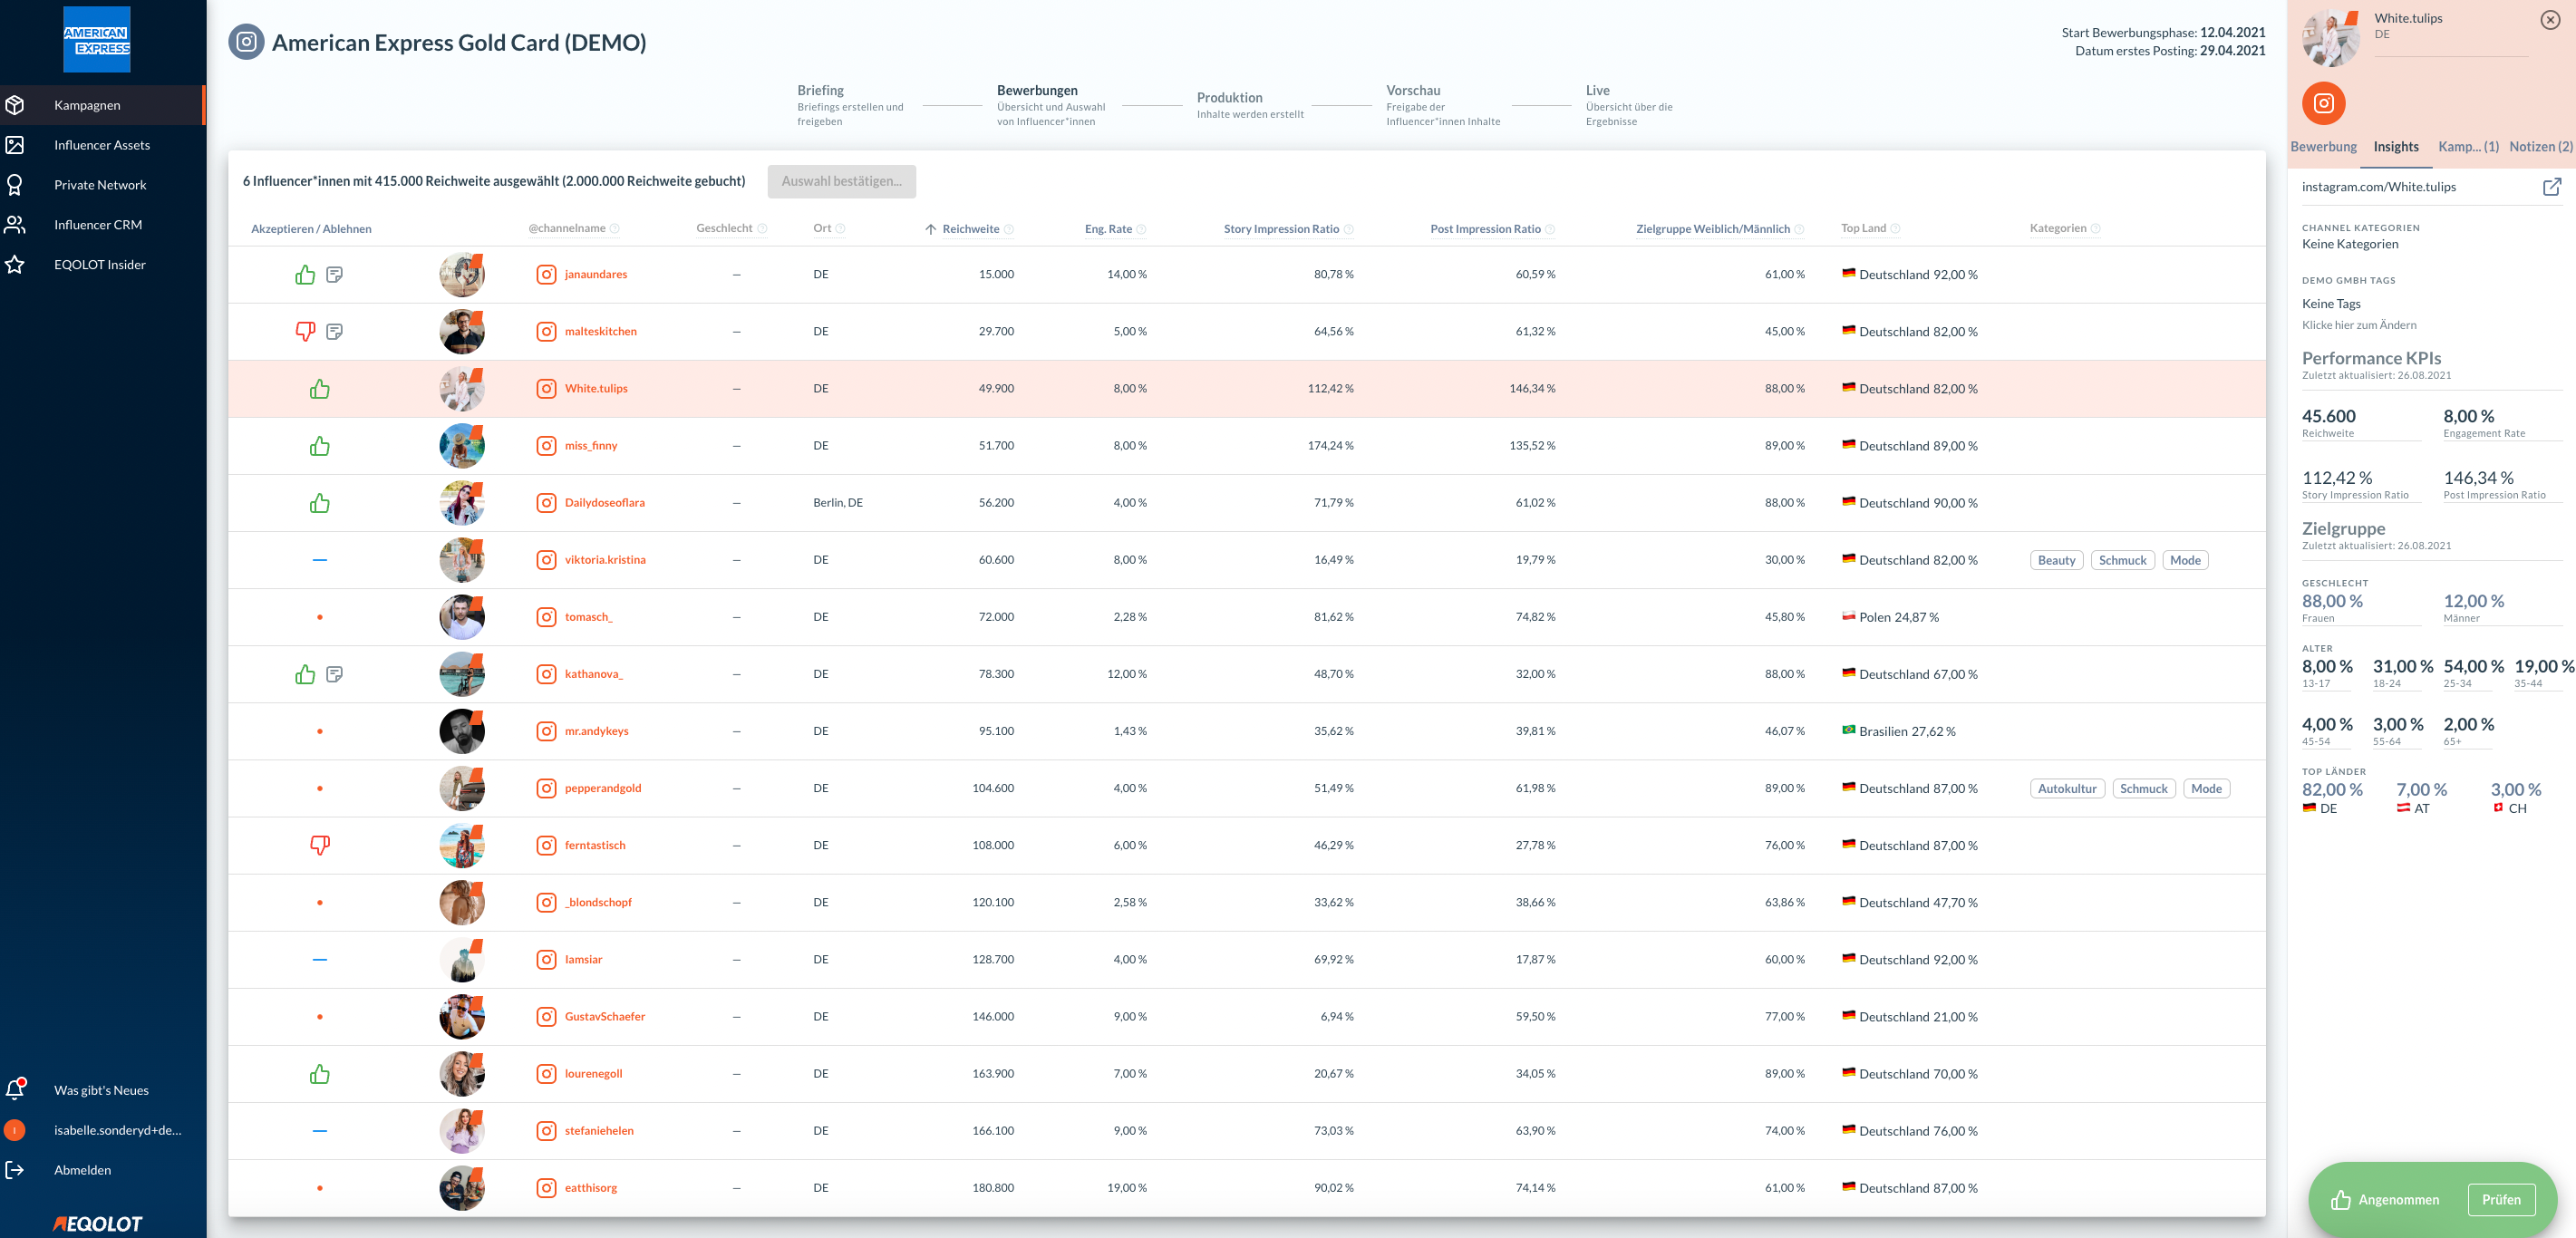The width and height of the screenshot is (2576, 1238).
Task: Open the viktoria.kristina channel link
Action: tap(605, 560)
